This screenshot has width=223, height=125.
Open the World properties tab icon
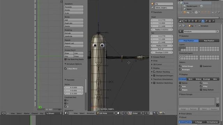click(x=193, y=21)
